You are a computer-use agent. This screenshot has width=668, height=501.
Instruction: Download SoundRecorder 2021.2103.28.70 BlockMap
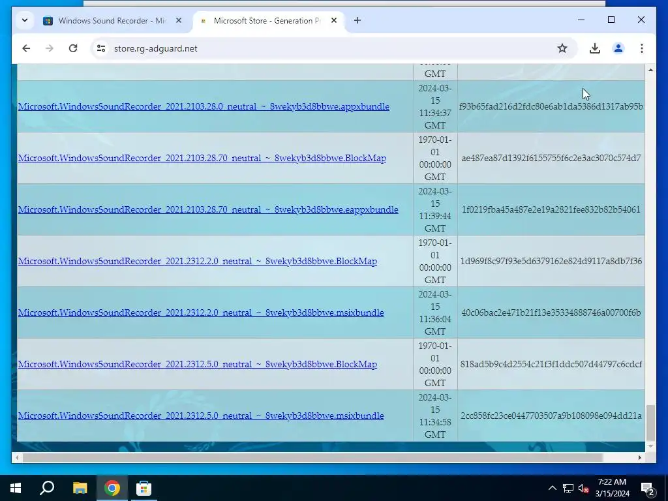click(x=202, y=158)
